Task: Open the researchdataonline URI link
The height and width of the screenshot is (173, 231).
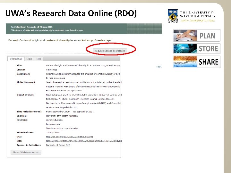Action: click(84, 141)
